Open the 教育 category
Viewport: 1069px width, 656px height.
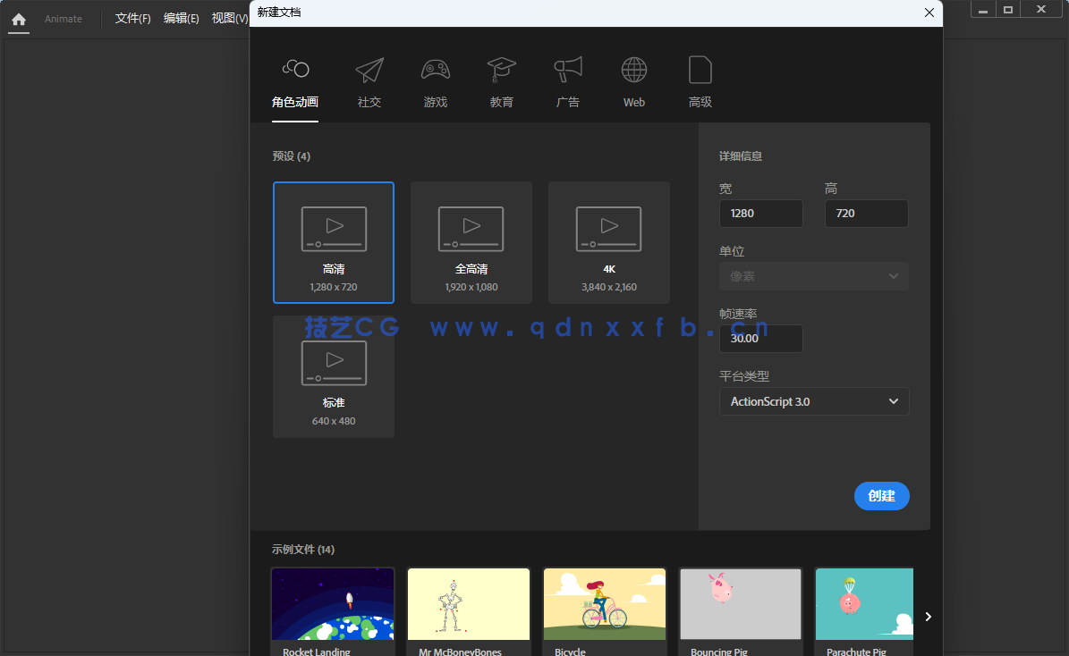pyautogui.click(x=502, y=69)
